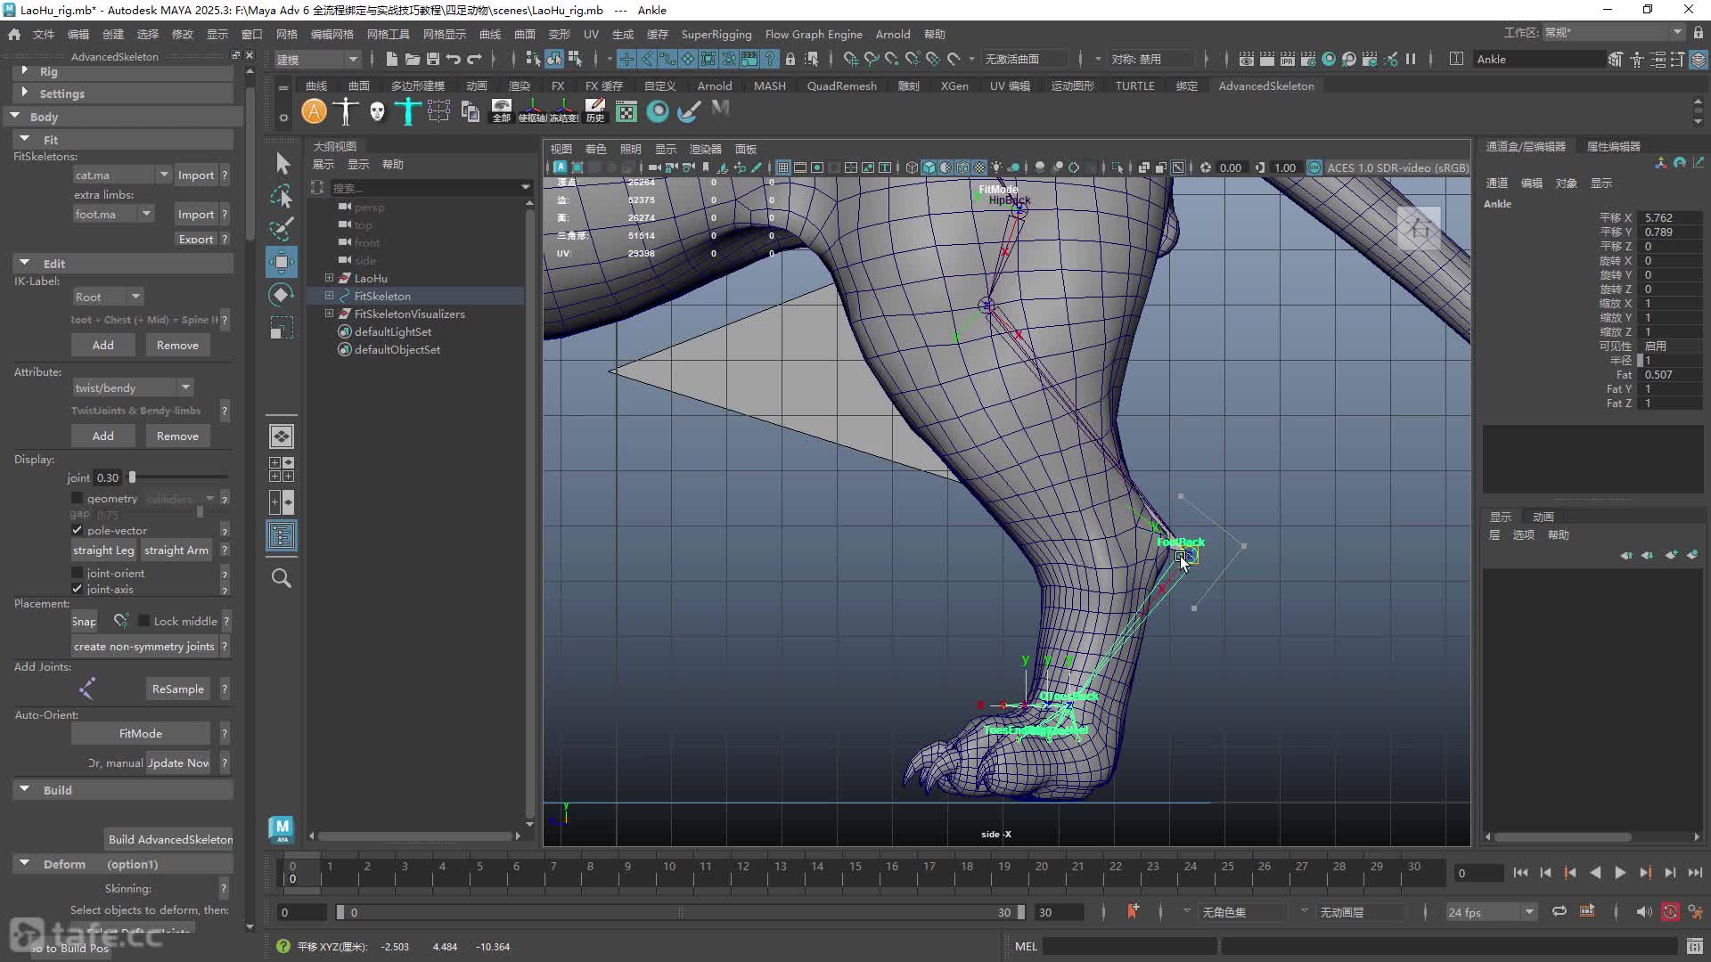Viewport: 1711px width, 962px height.
Task: Toggle the Lock middle checkbox
Action: click(143, 621)
